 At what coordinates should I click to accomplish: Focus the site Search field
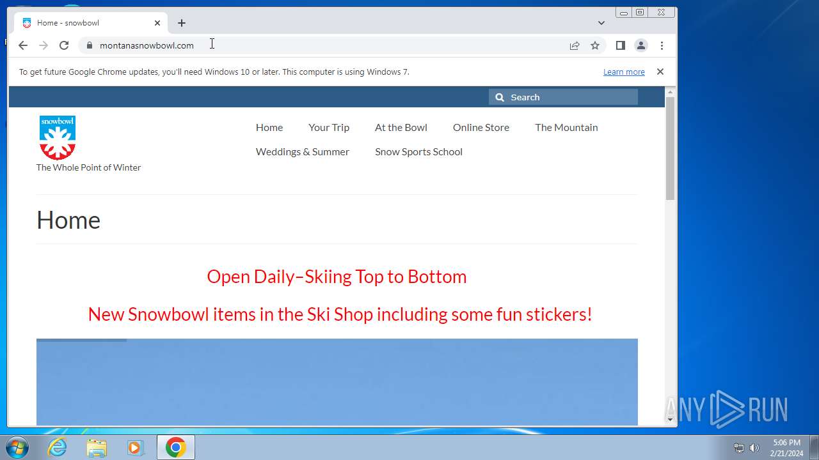[x=563, y=97]
